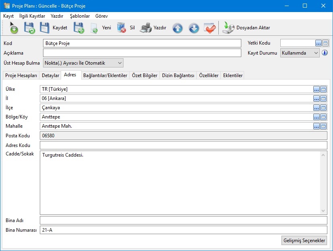This screenshot has width=333, height=251.
Task: Click the Yazdır printer icon
Action: [x=146, y=28]
